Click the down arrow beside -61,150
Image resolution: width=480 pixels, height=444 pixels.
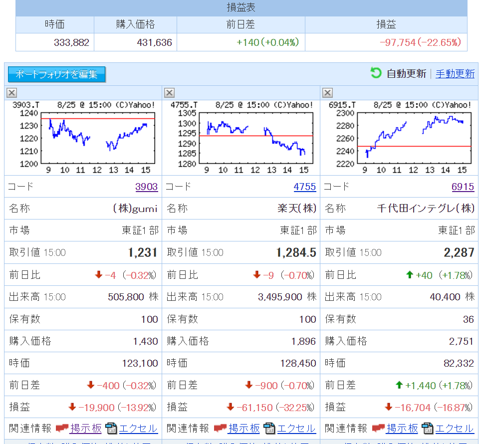pyautogui.click(x=231, y=407)
